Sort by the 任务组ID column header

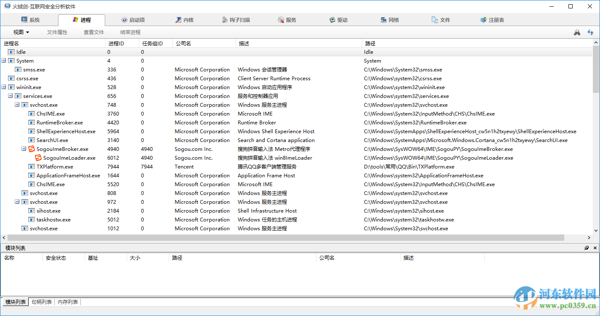tap(156, 43)
